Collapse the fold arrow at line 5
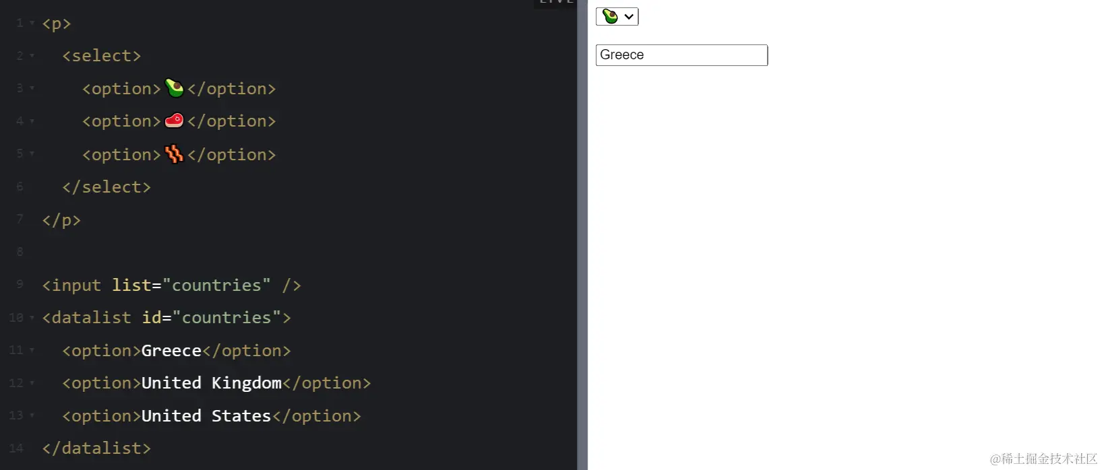The image size is (1102, 470). [32, 154]
